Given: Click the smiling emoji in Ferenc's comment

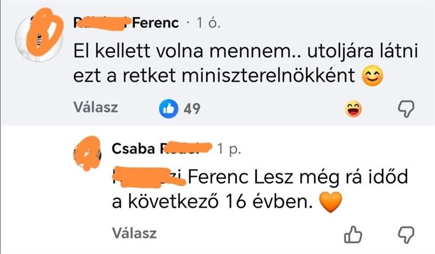Looking at the screenshot, I should point(372,77).
